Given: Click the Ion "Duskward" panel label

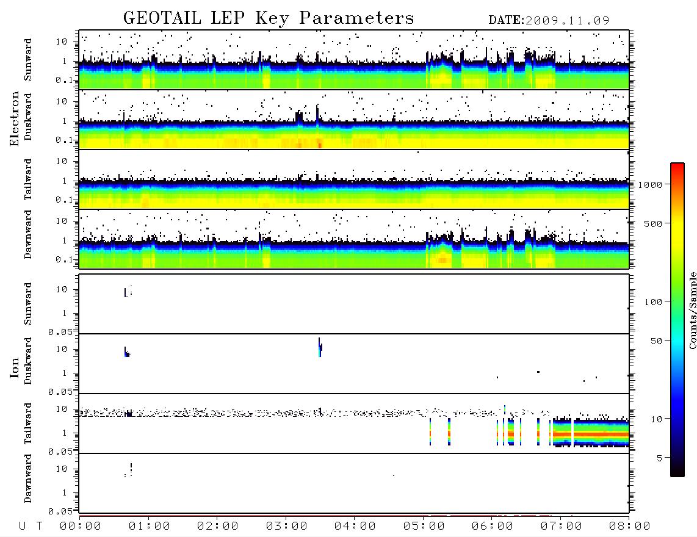Looking at the screenshot, I should pyautogui.click(x=28, y=361).
